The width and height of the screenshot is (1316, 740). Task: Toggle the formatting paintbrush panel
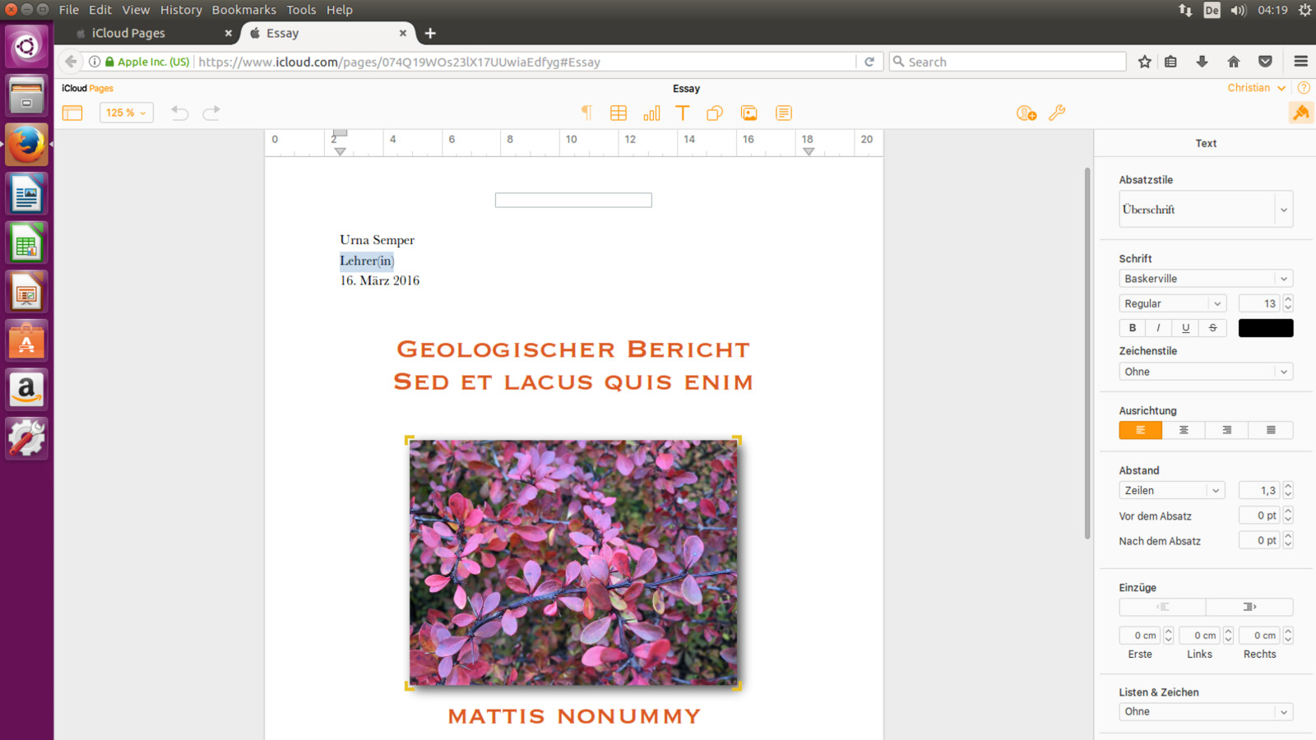[1300, 113]
